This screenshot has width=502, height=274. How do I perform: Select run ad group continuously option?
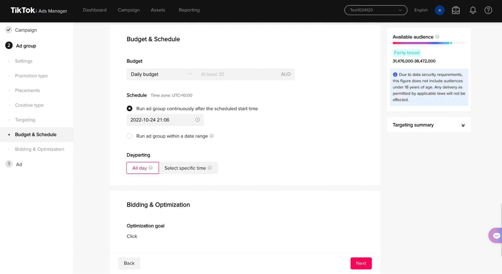129,108
